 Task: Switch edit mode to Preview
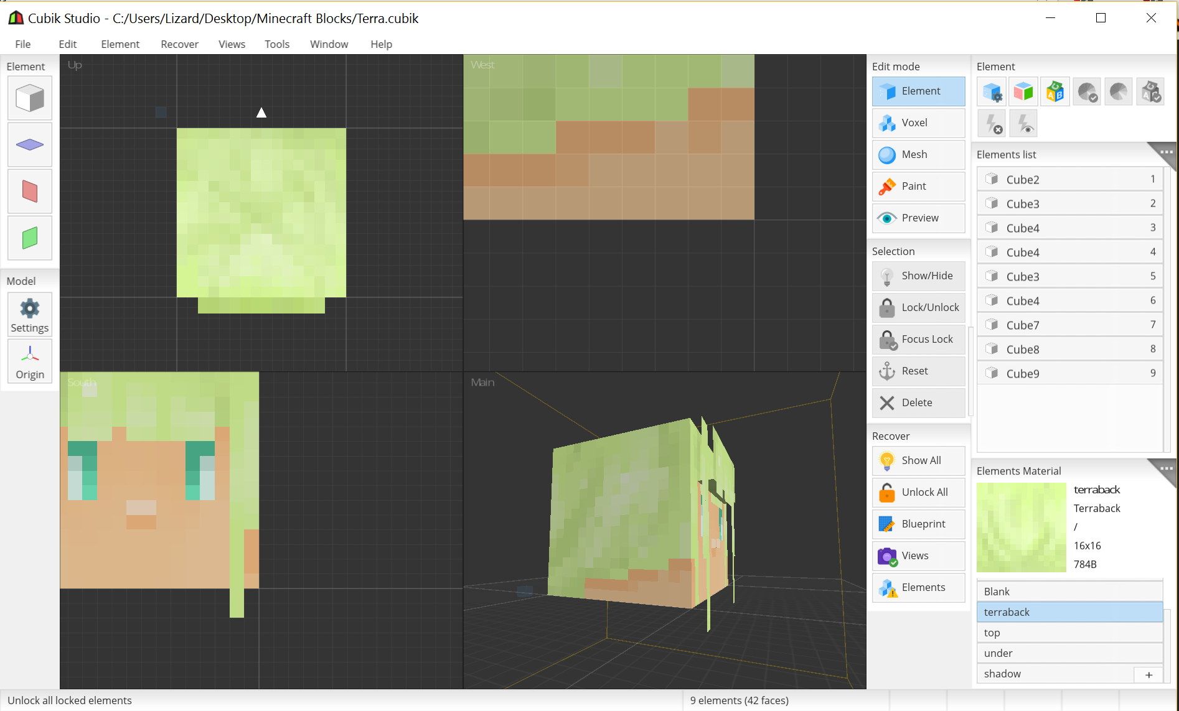point(918,218)
